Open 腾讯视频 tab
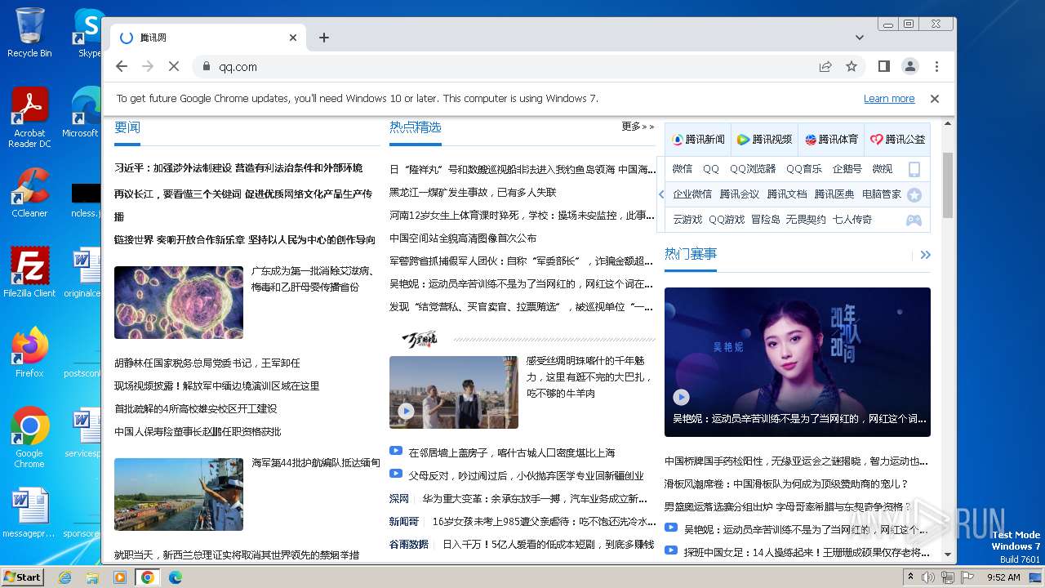The width and height of the screenshot is (1045, 588). [764, 140]
